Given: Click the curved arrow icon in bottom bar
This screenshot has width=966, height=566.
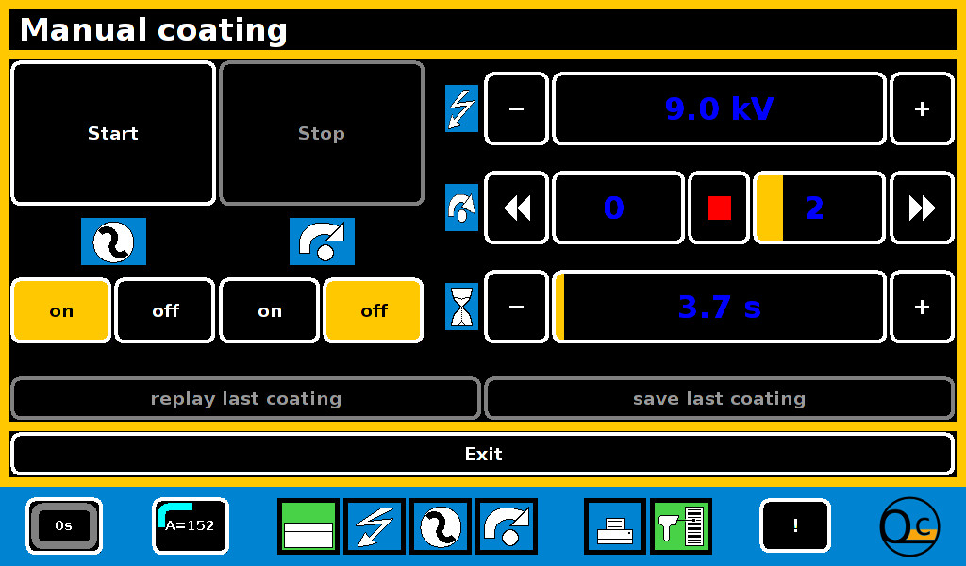Looking at the screenshot, I should click(507, 526).
